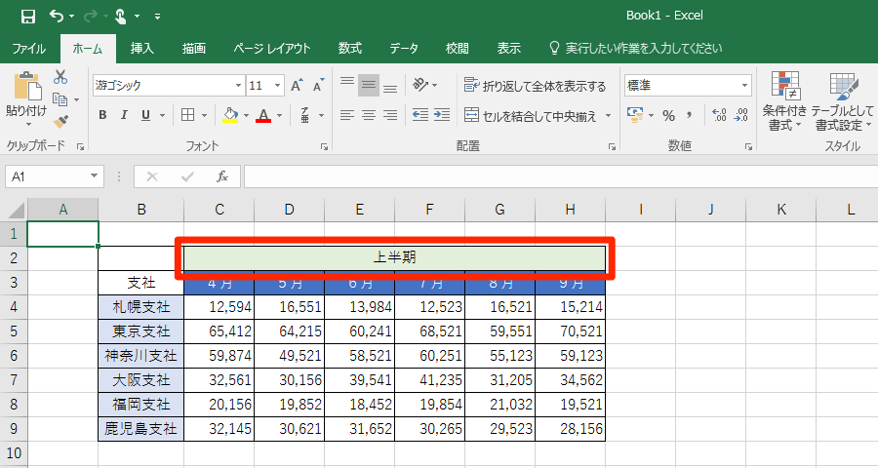Open the 標準 number format dropdown

click(743, 86)
